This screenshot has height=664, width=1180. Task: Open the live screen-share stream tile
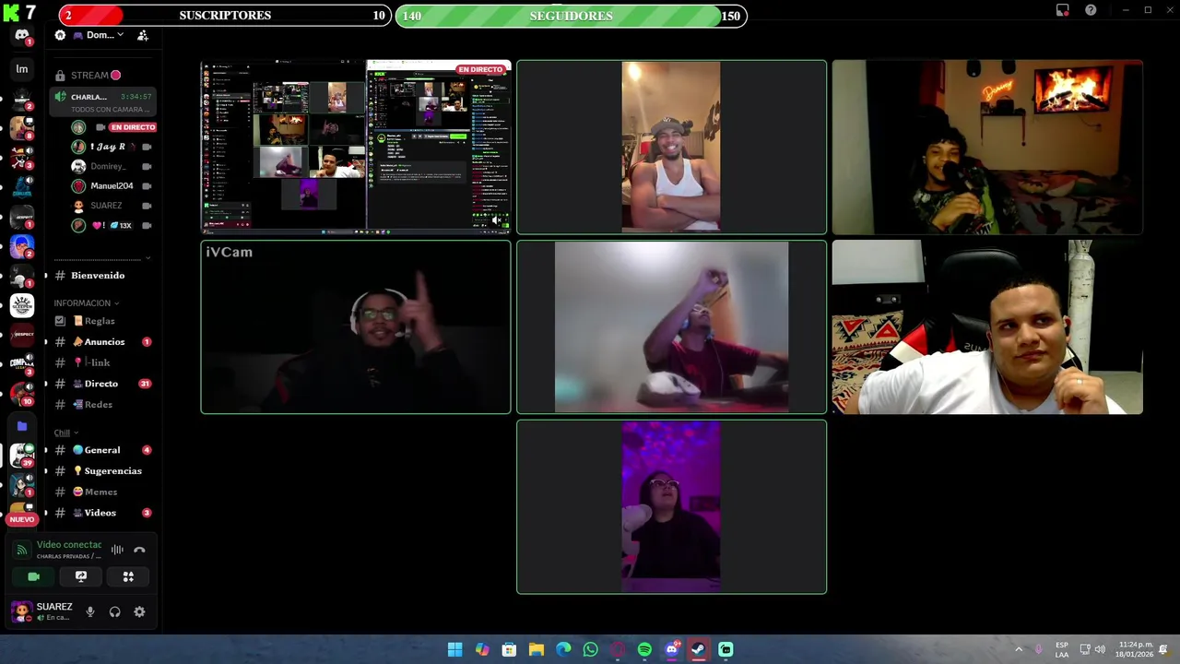356,148
